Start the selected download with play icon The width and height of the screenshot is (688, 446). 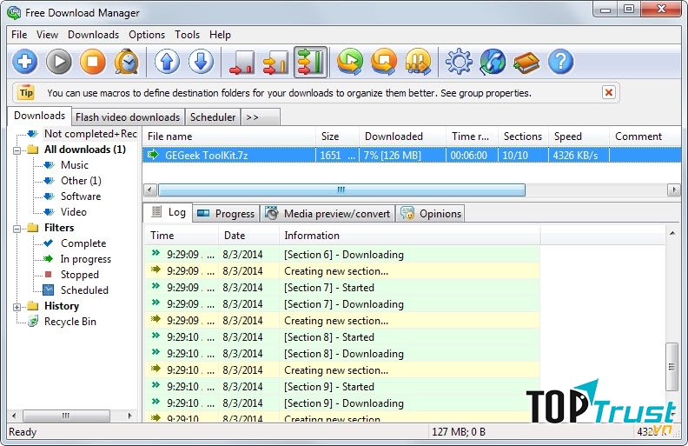point(59,62)
